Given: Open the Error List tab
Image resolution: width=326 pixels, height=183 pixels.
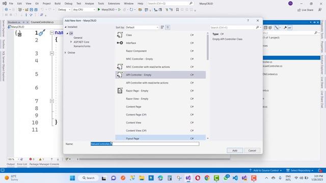Looking at the screenshot, I should [22, 164].
